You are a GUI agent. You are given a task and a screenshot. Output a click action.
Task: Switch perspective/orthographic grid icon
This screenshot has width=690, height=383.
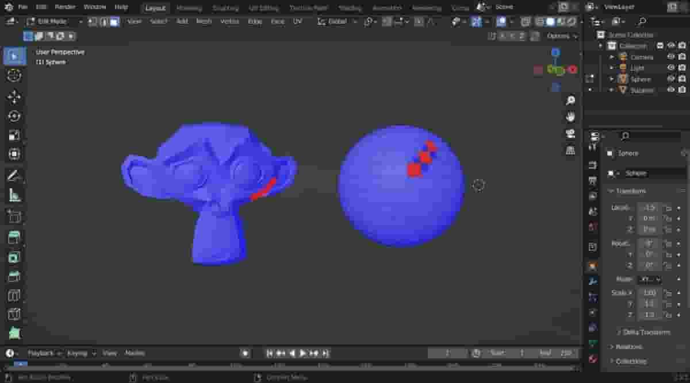coord(570,150)
